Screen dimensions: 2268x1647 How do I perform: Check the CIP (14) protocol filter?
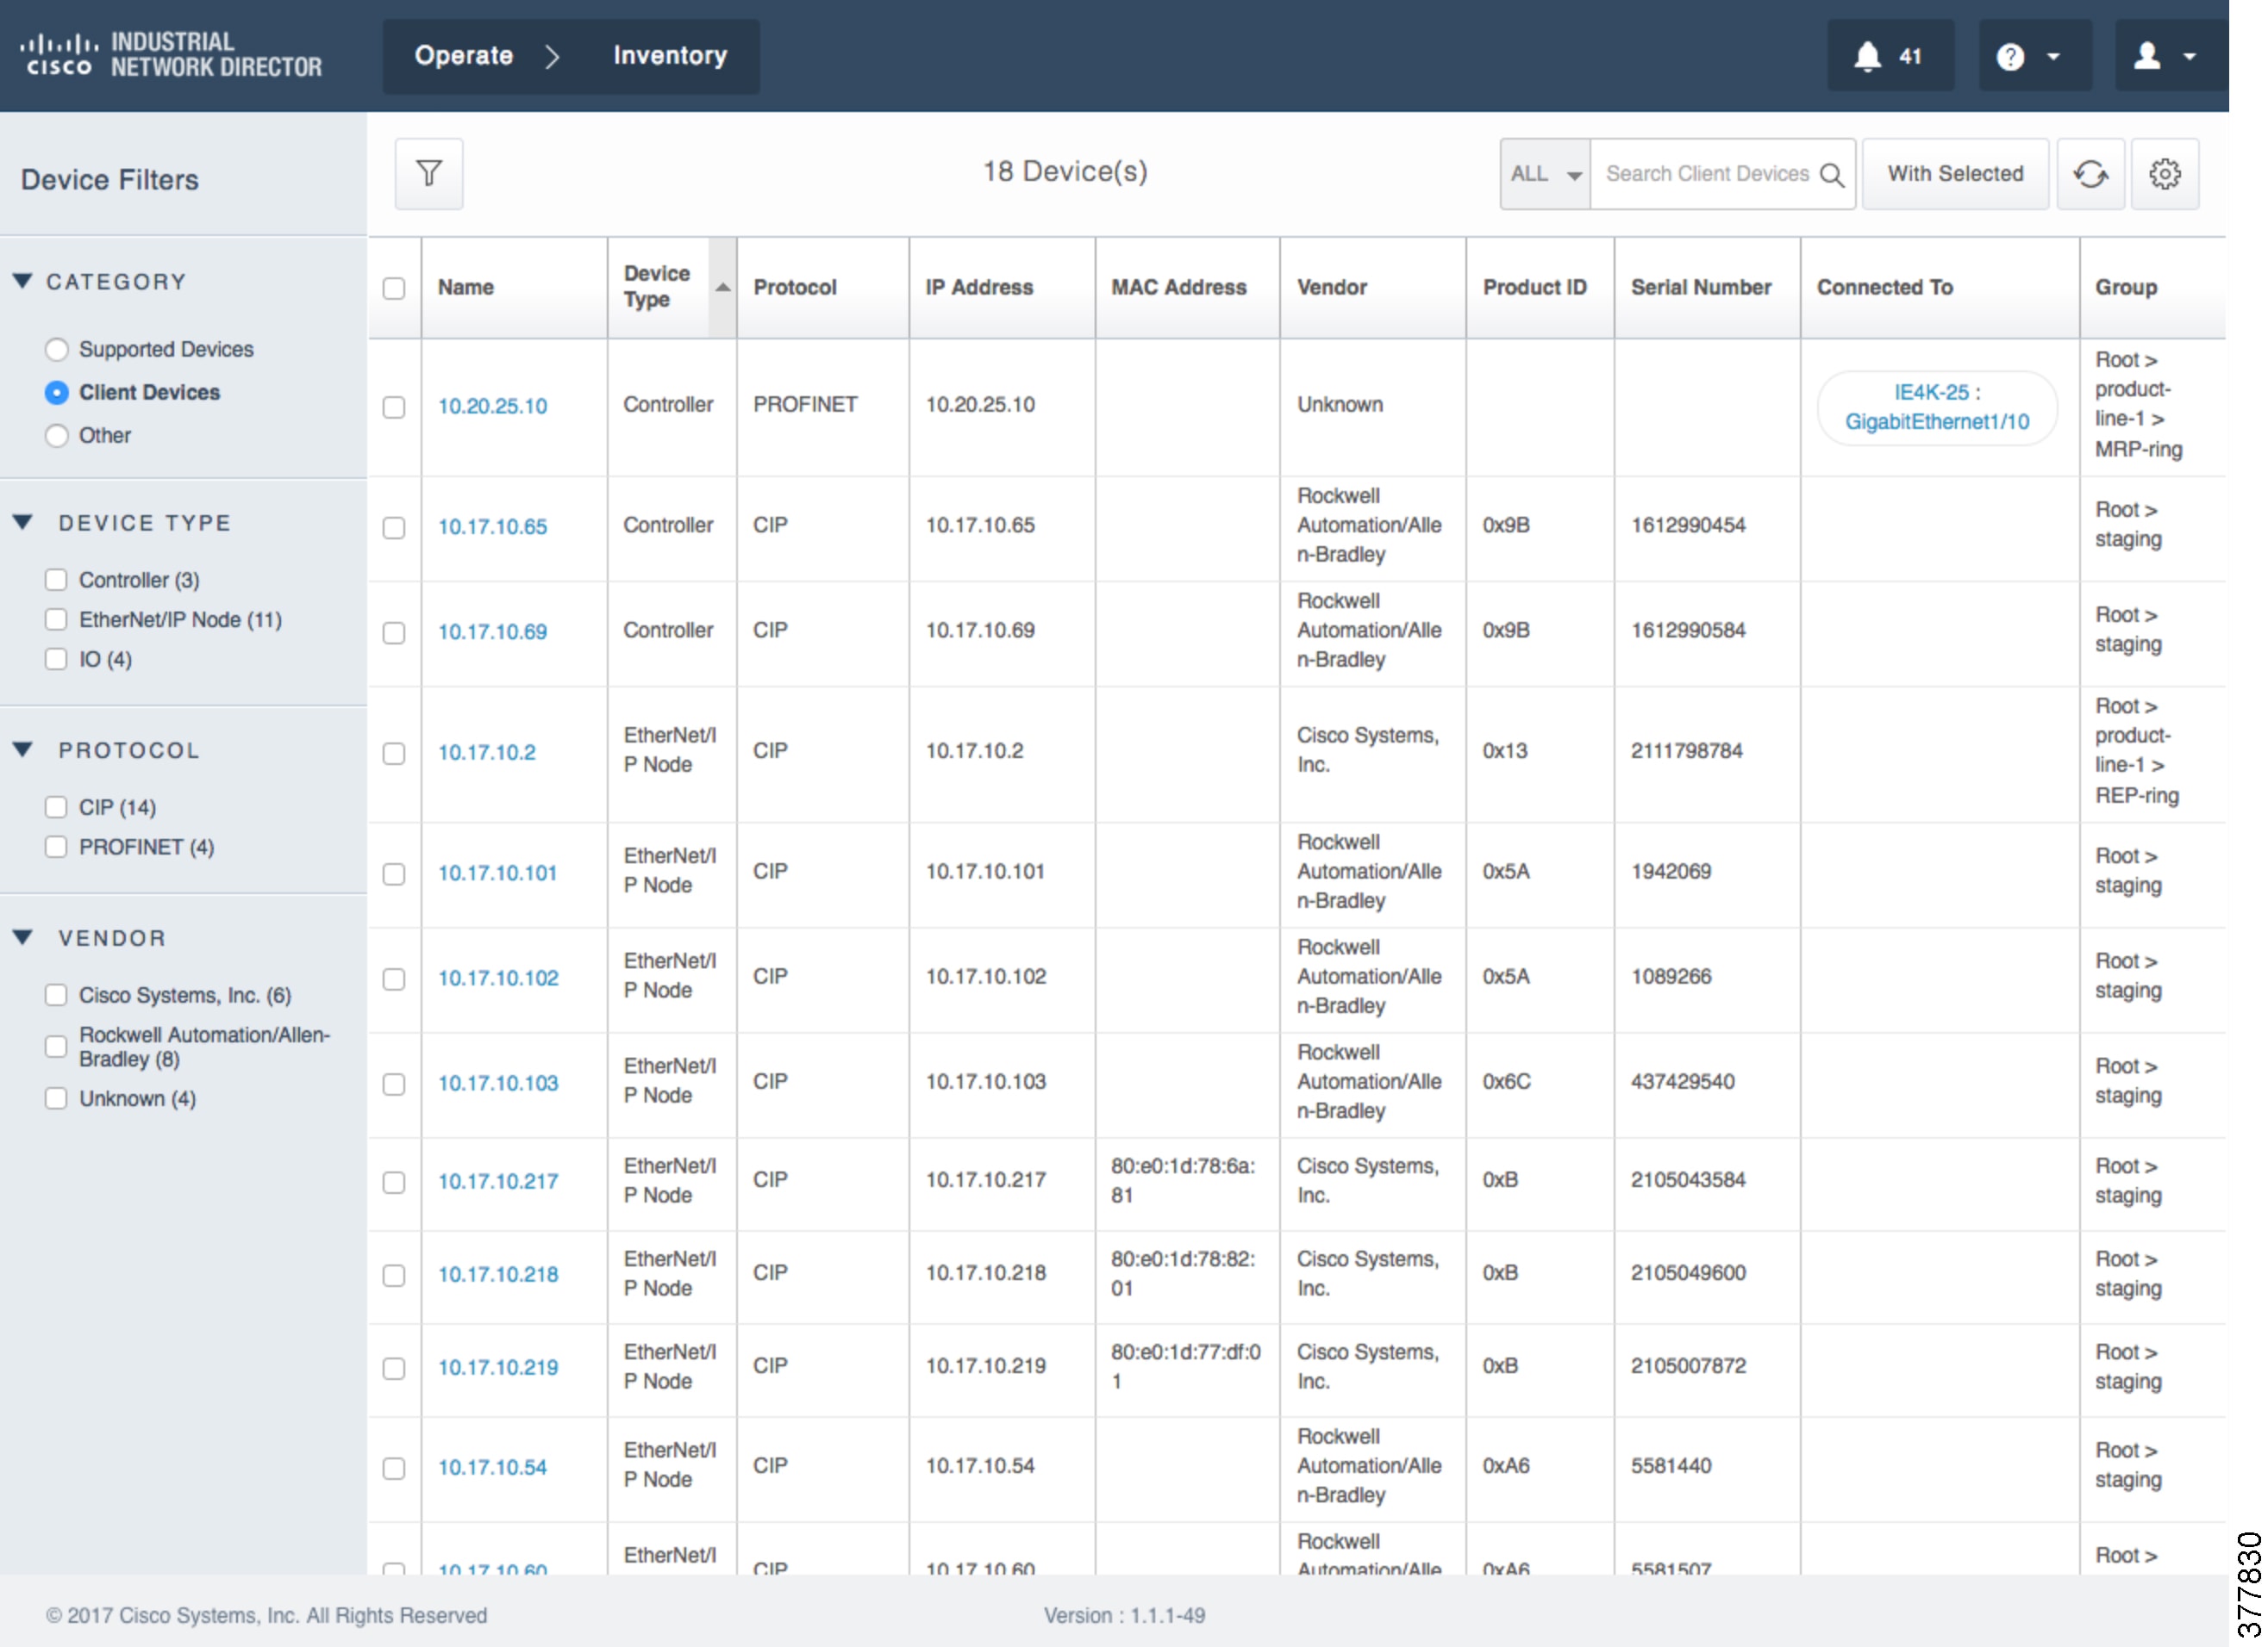56,807
